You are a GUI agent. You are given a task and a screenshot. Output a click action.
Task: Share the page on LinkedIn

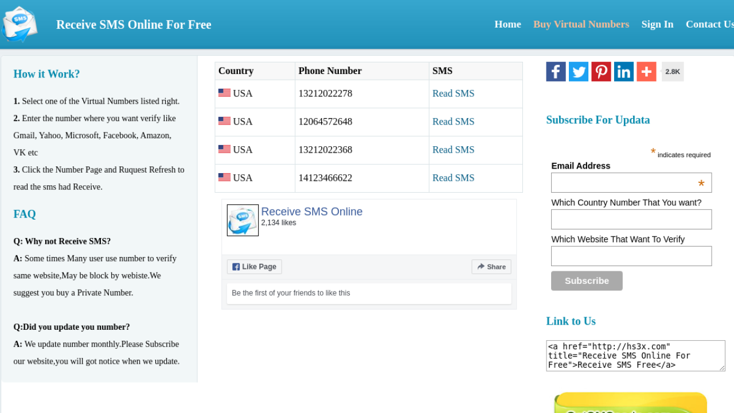624,72
